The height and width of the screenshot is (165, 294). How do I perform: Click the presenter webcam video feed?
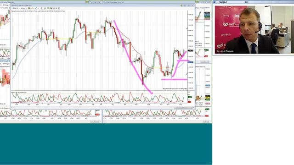point(254,29)
